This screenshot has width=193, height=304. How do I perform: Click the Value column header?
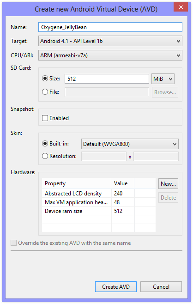[x=123, y=183]
